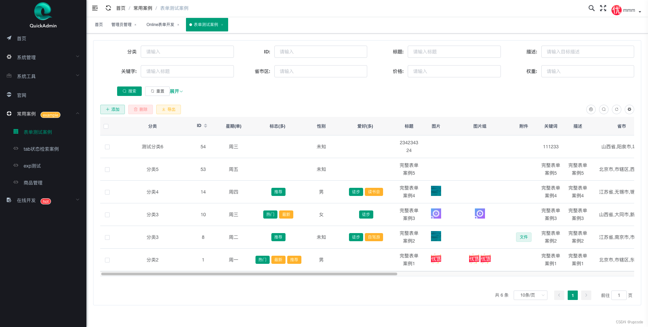Check the row with ID 14
This screenshot has height=327, width=648.
(x=107, y=192)
